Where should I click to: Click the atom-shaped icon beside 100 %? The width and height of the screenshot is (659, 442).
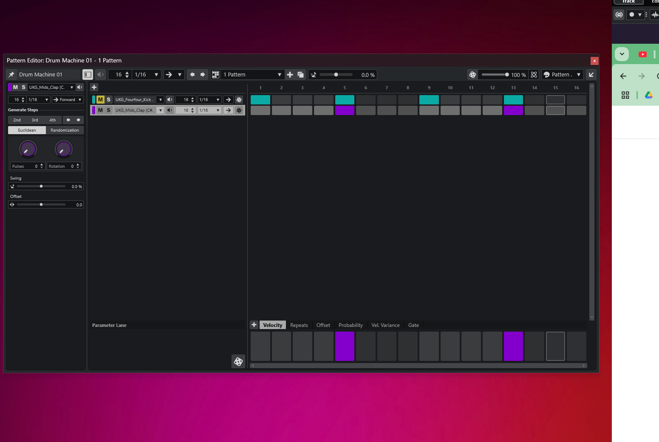(x=534, y=75)
